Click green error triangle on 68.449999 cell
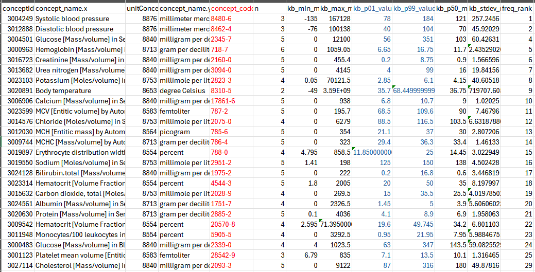 (x=394, y=87)
